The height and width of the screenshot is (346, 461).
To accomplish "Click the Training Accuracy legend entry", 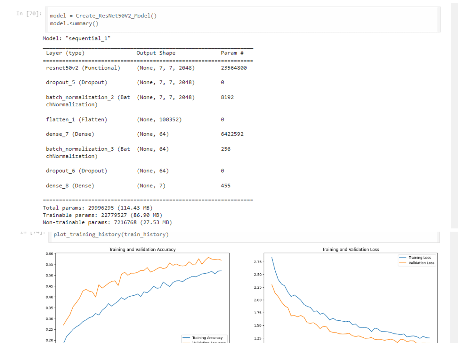I will tap(203, 338).
